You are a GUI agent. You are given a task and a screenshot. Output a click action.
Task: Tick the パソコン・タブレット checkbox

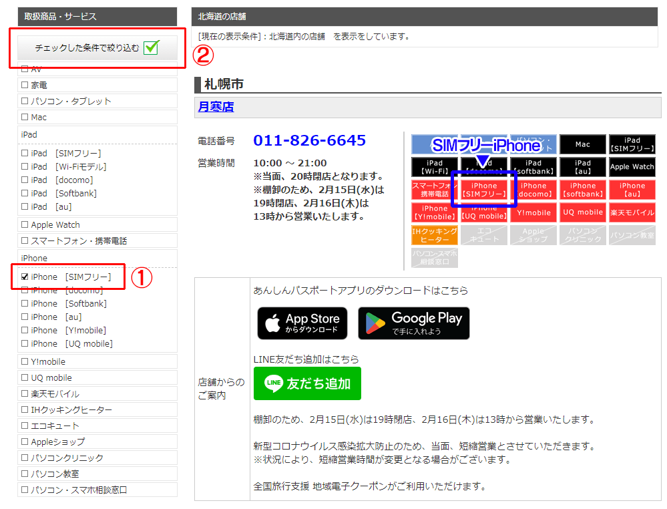click(x=25, y=102)
